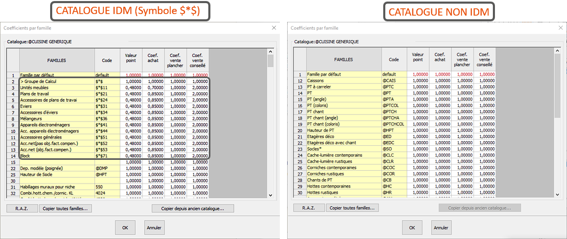The image size is (567, 239).
Task: Click scrollbar thumb in non-IDM window table
Action: [557, 86]
